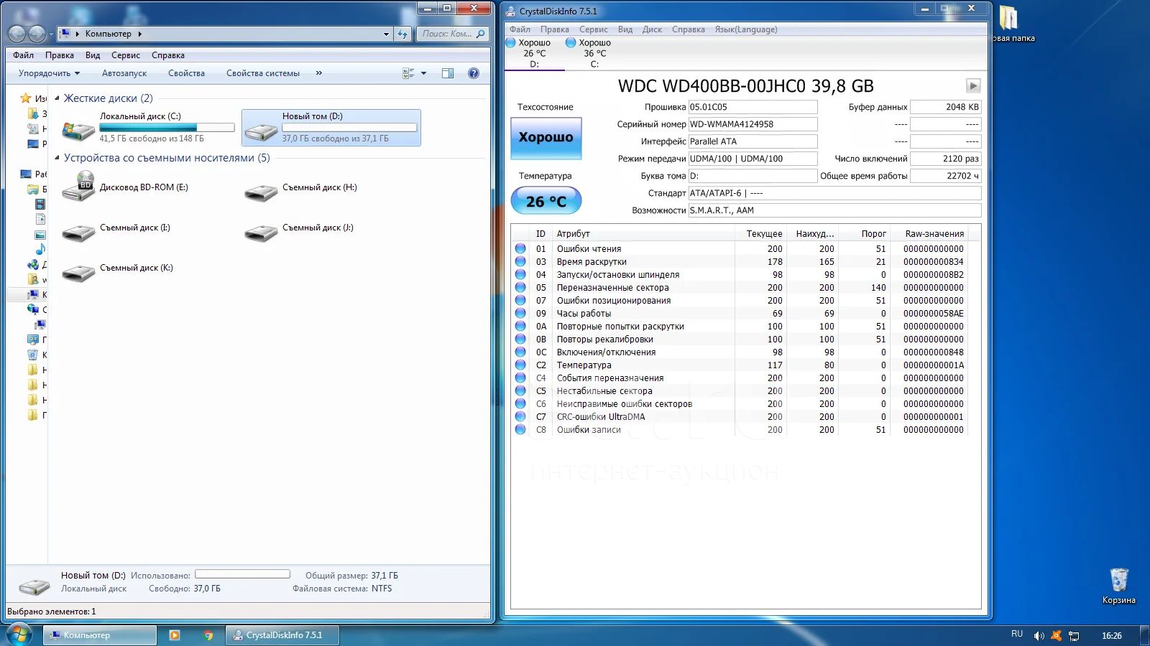
Task: Click the Explorer search box
Action: (453, 34)
